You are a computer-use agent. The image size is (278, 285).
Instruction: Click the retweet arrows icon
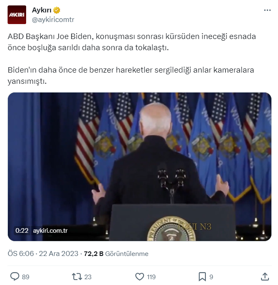tap(77, 277)
